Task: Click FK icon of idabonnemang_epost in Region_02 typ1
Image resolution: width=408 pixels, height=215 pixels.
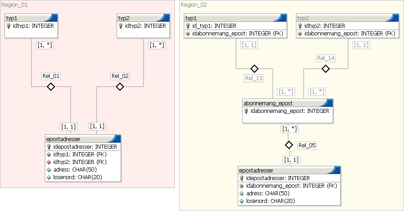Action: pyautogui.click(x=188, y=34)
